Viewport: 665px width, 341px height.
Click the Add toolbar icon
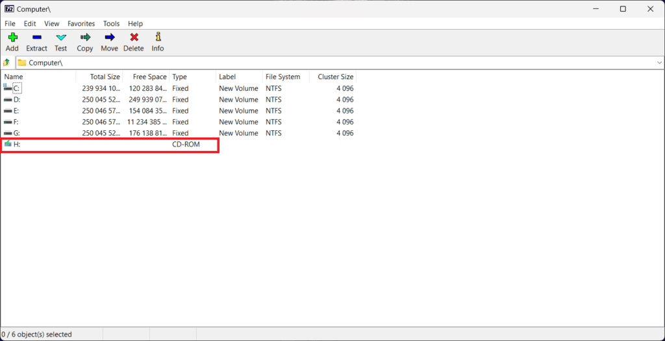tap(12, 38)
